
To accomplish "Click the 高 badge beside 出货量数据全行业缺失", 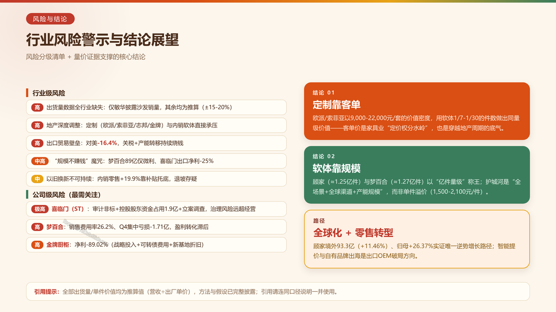I will [37, 107].
